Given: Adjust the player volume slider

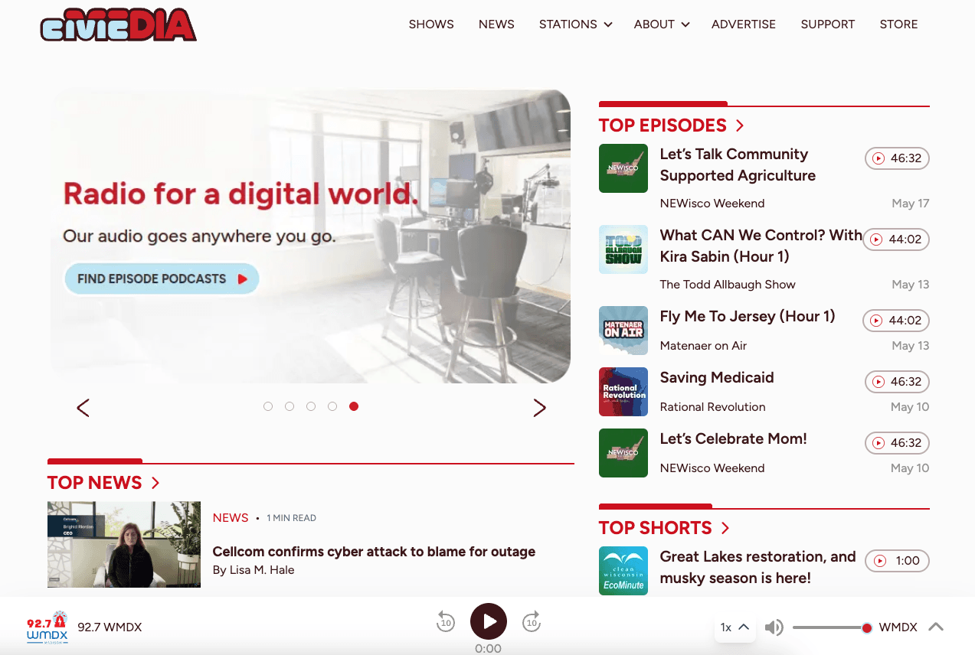Looking at the screenshot, I should pos(833,628).
